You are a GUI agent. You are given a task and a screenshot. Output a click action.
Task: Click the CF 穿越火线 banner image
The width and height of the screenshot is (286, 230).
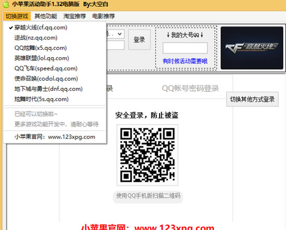(252, 48)
